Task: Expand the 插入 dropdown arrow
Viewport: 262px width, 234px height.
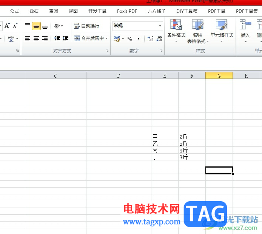Action: pyautogui.click(x=245, y=42)
